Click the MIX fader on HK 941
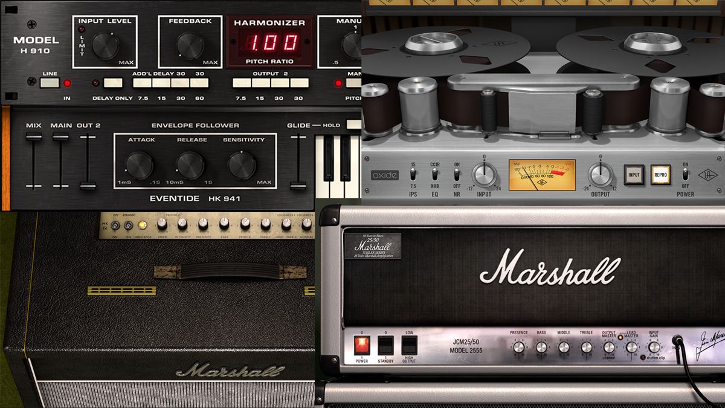 pyautogui.click(x=34, y=137)
